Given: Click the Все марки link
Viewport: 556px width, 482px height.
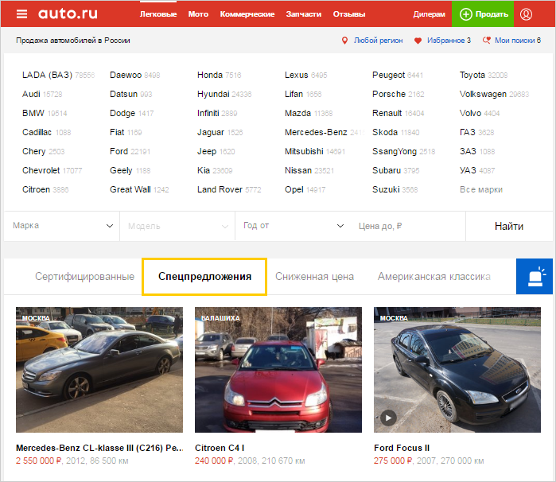Looking at the screenshot, I should click(x=480, y=189).
